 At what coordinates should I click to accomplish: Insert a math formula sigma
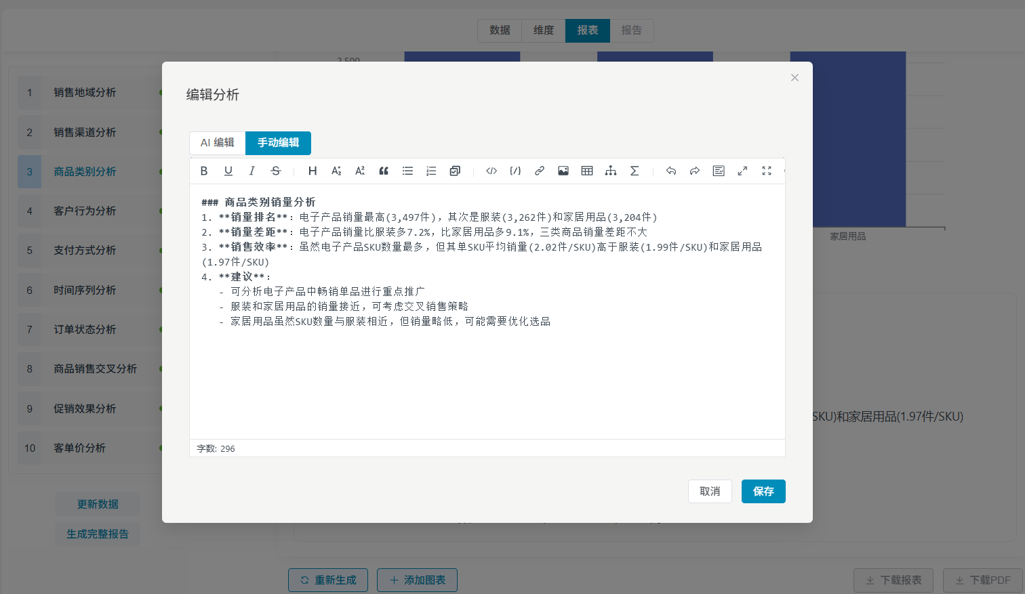[x=635, y=171]
